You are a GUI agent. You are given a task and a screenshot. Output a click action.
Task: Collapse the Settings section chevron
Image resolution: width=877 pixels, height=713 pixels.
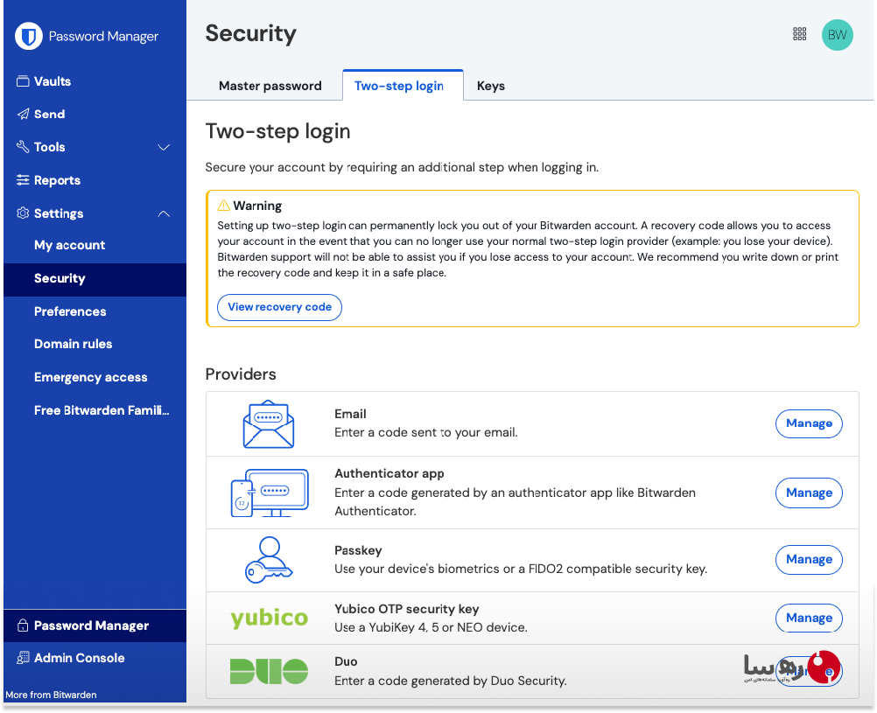coord(164,213)
